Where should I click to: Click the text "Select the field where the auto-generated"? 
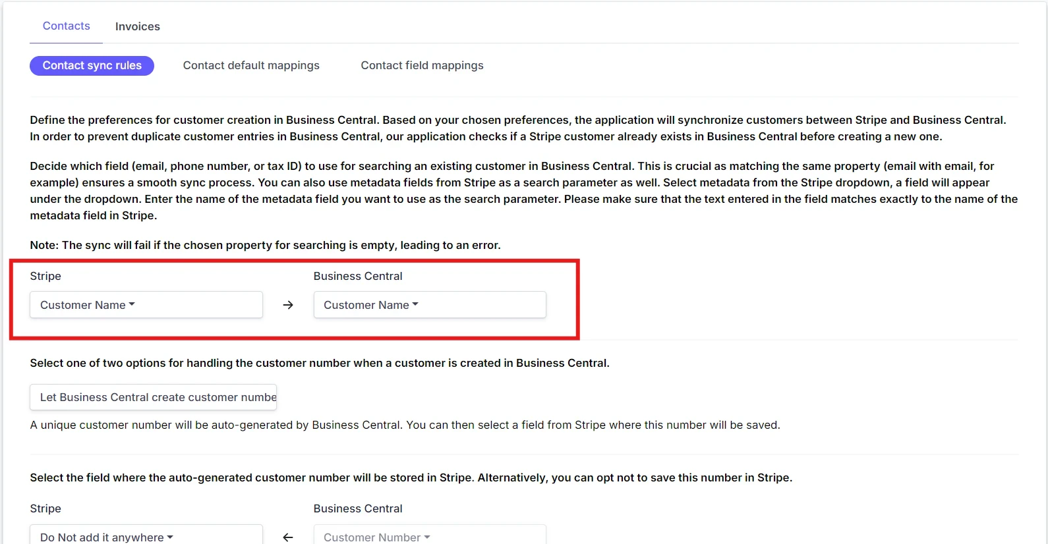coord(411,477)
